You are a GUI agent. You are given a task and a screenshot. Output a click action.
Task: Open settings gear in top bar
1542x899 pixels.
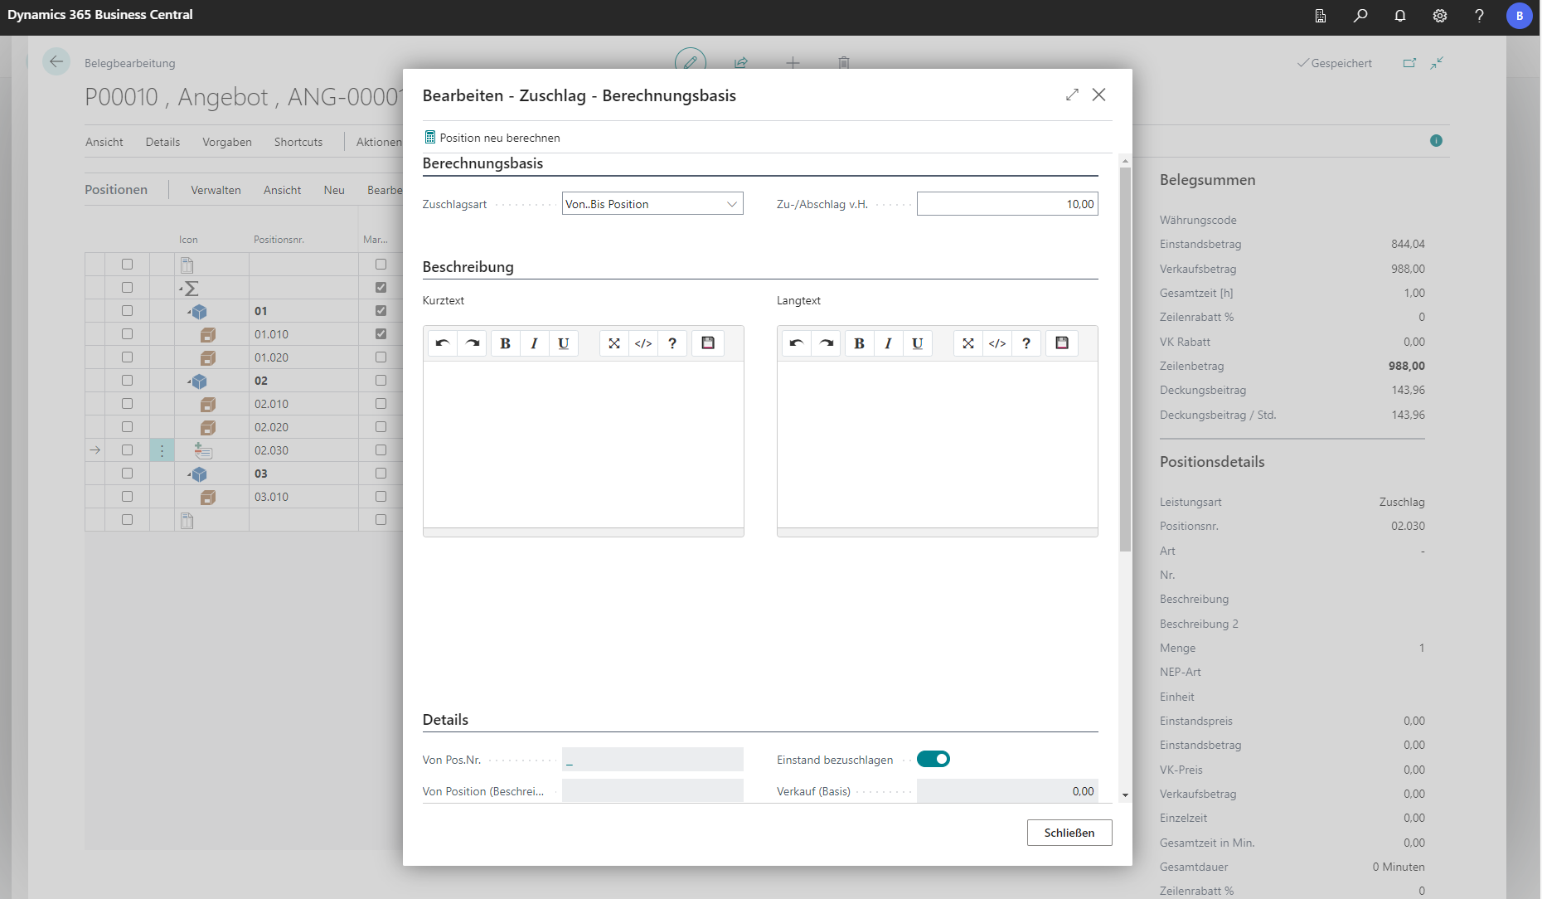coord(1440,16)
